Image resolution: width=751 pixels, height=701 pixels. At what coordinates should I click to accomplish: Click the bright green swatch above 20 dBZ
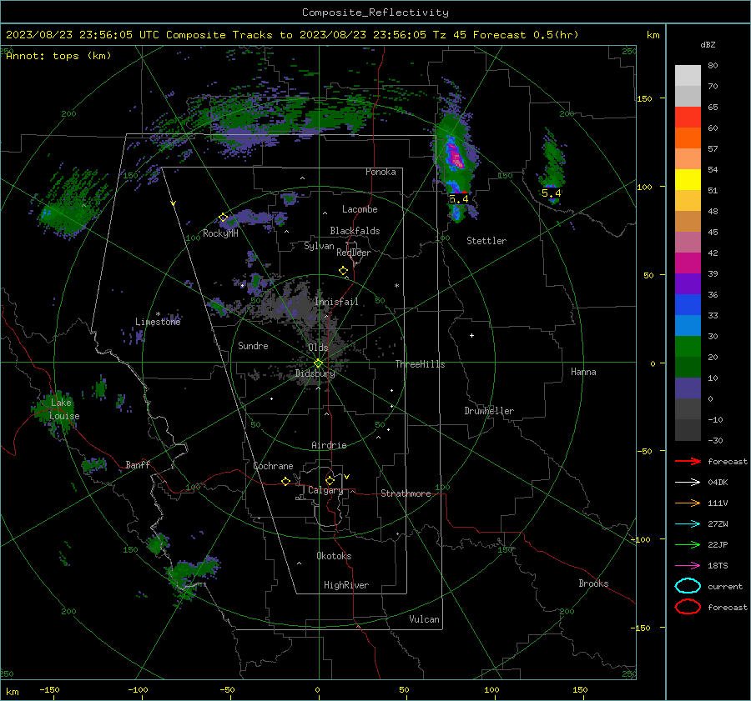click(688, 346)
